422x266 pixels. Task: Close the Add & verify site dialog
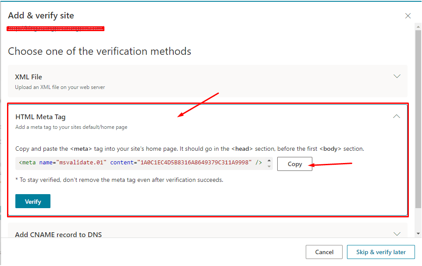tap(408, 16)
